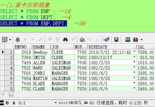This screenshot has height=107, width=155.
Task: Open HIREDATE dropdown for JONES row
Action: point(134,72)
